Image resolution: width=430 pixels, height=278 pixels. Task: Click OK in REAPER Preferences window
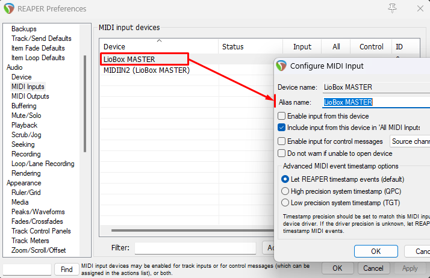coord(337,268)
